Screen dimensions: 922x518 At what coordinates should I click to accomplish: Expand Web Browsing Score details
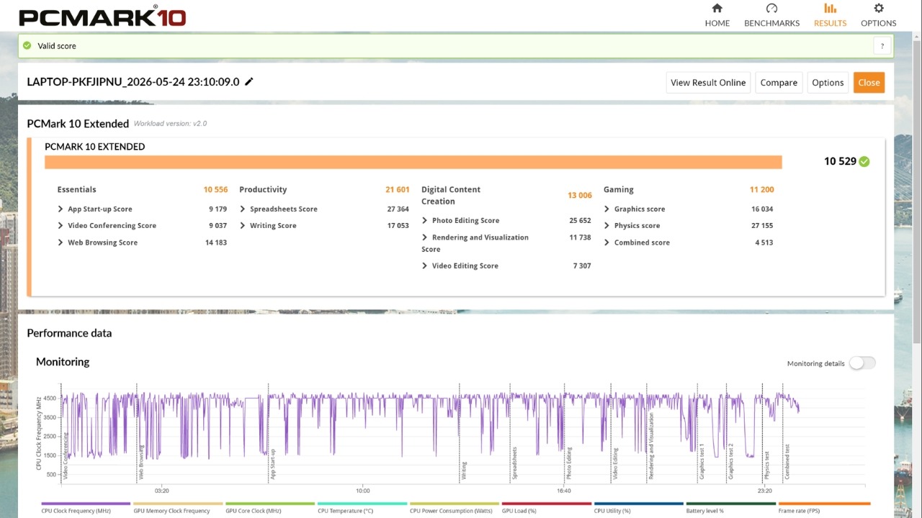pos(61,242)
